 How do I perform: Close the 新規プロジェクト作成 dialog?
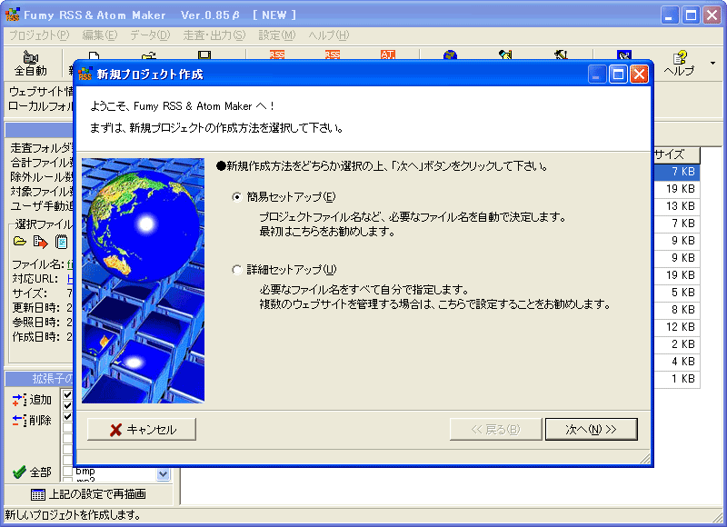tap(639, 75)
